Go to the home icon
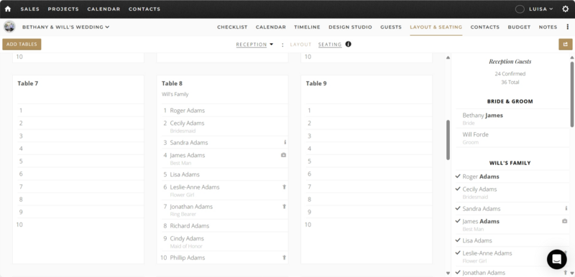 click(8, 9)
